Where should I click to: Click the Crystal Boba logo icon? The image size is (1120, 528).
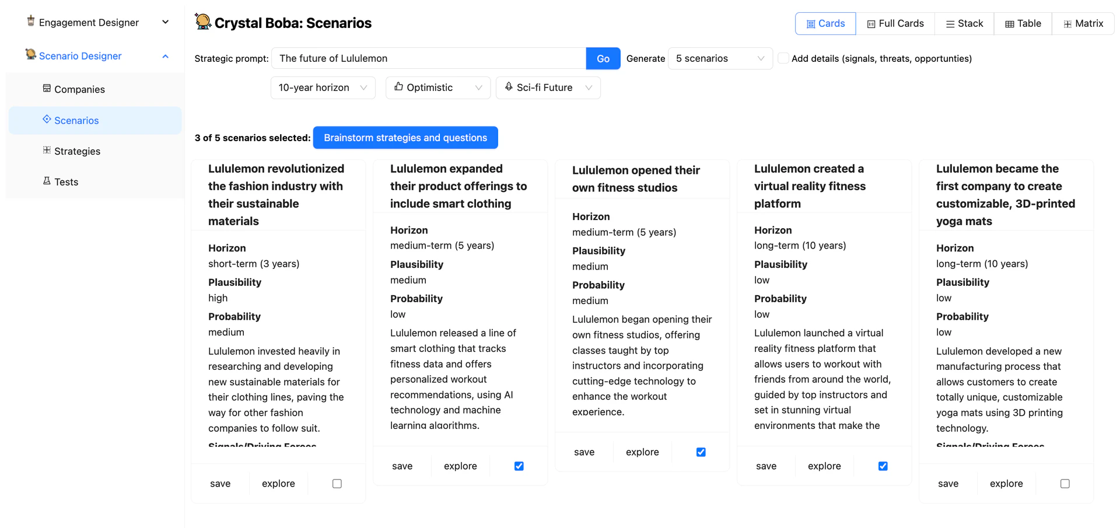click(203, 22)
